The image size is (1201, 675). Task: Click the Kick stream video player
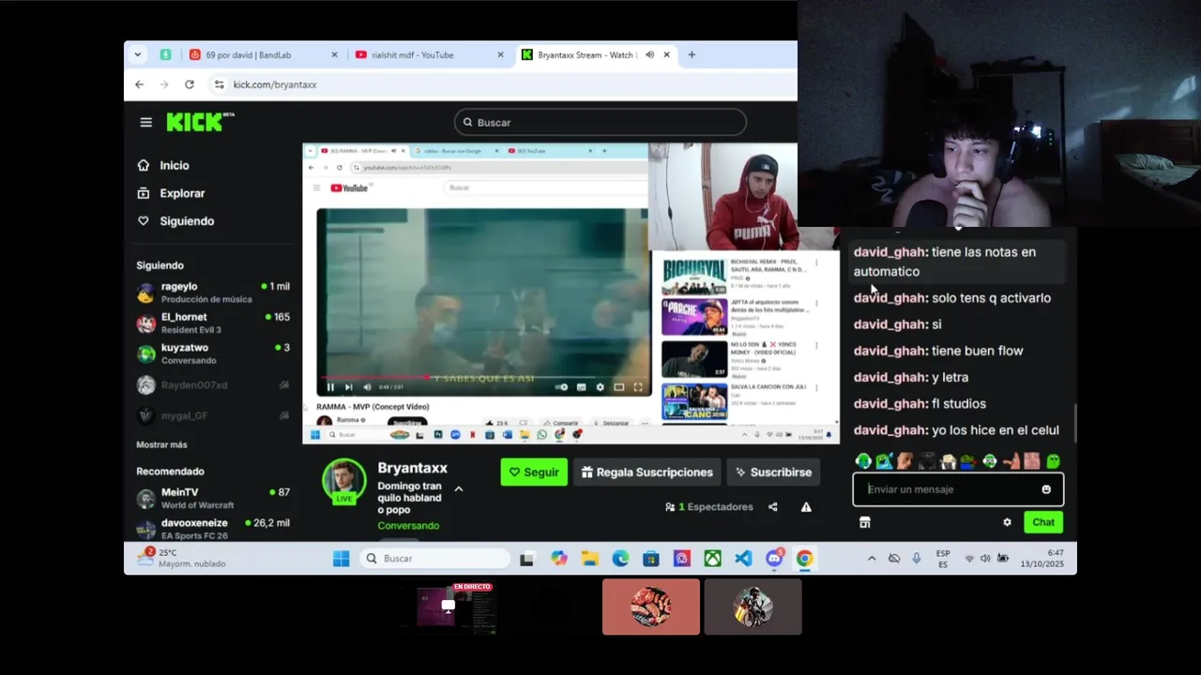570,292
